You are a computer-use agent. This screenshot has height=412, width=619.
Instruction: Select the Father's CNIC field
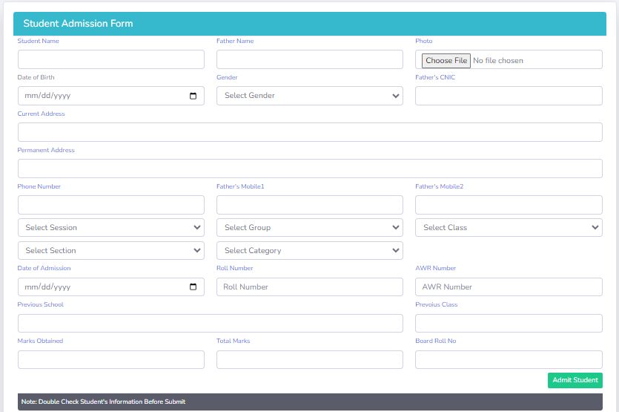tap(508, 96)
